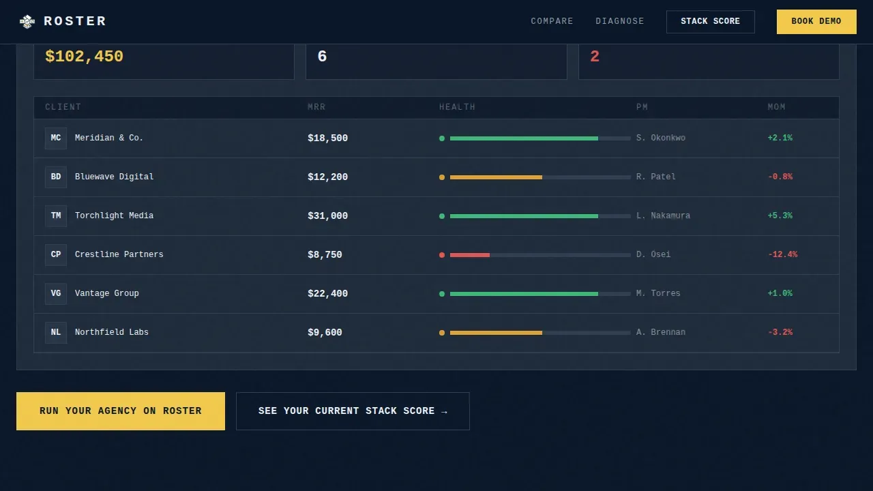The height and width of the screenshot is (491, 873).
Task: Click Meridian & Co. health bar
Action: [540, 138]
